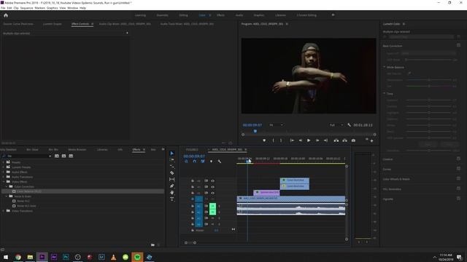Click the Home icon

click(6, 15)
